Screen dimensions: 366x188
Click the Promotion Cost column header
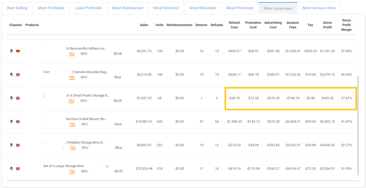point(253,25)
